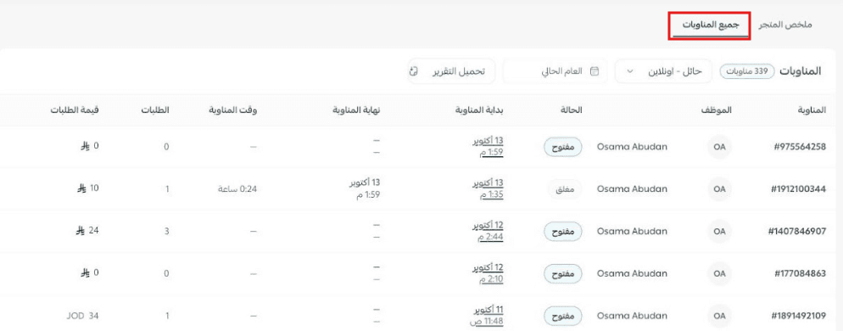Click الطلبات column header

pyautogui.click(x=154, y=110)
